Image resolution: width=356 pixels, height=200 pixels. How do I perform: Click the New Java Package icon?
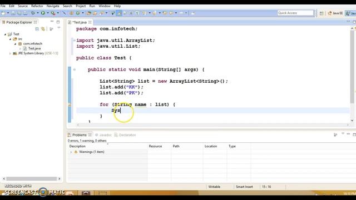point(71,13)
